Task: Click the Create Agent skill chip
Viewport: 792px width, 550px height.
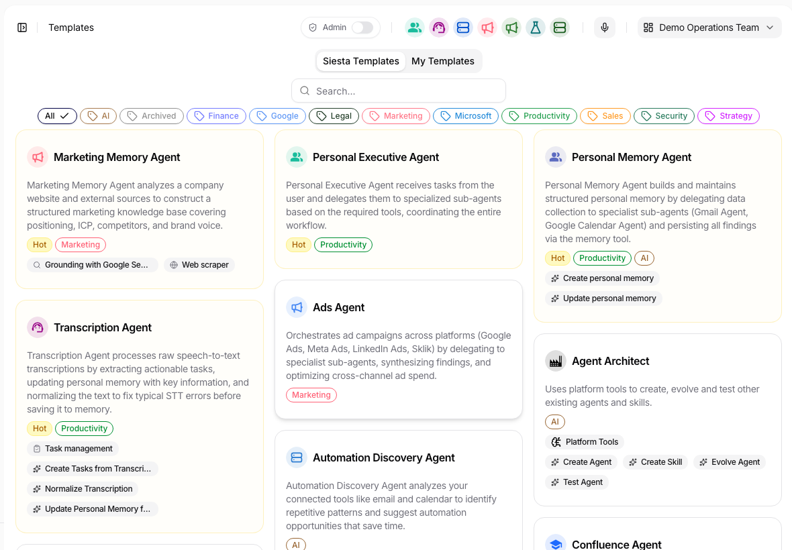Action: tap(581, 462)
